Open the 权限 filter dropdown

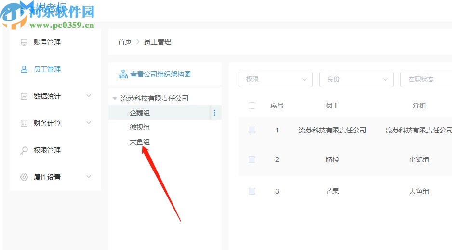point(276,79)
